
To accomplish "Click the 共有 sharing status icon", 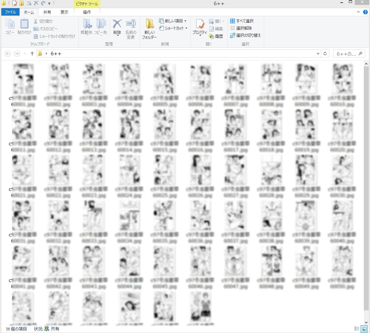I will [47, 328].
